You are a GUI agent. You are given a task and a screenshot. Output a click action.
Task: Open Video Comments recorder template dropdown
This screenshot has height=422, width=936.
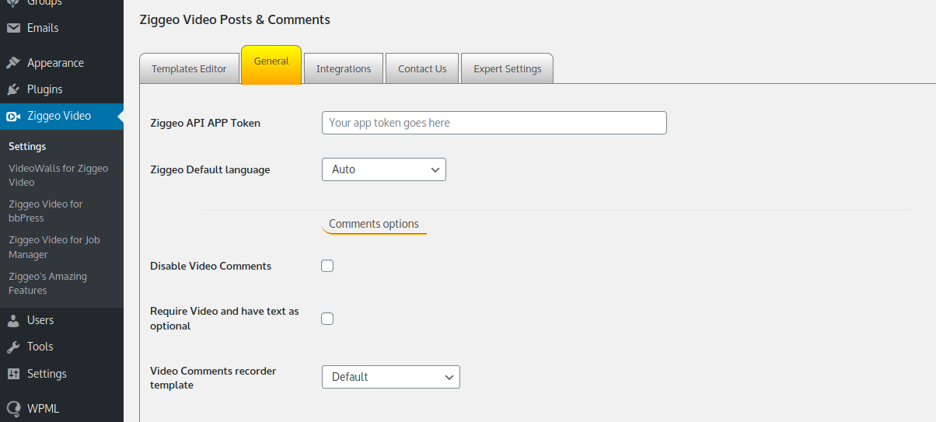[391, 377]
